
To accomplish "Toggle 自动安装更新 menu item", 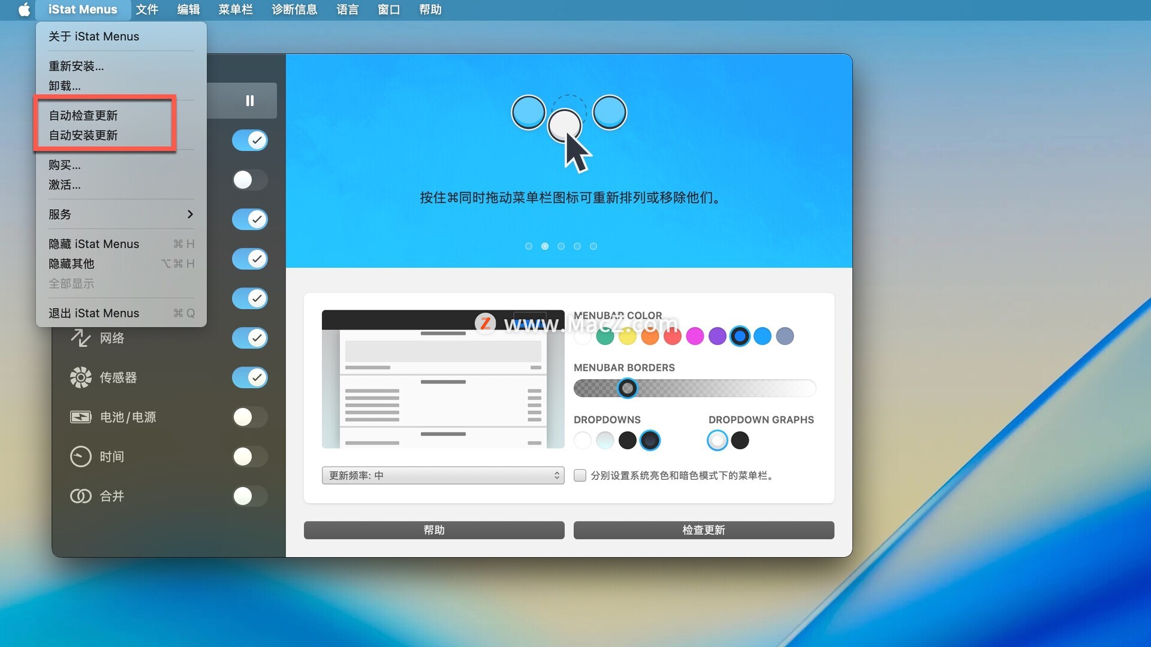I will pyautogui.click(x=121, y=135).
